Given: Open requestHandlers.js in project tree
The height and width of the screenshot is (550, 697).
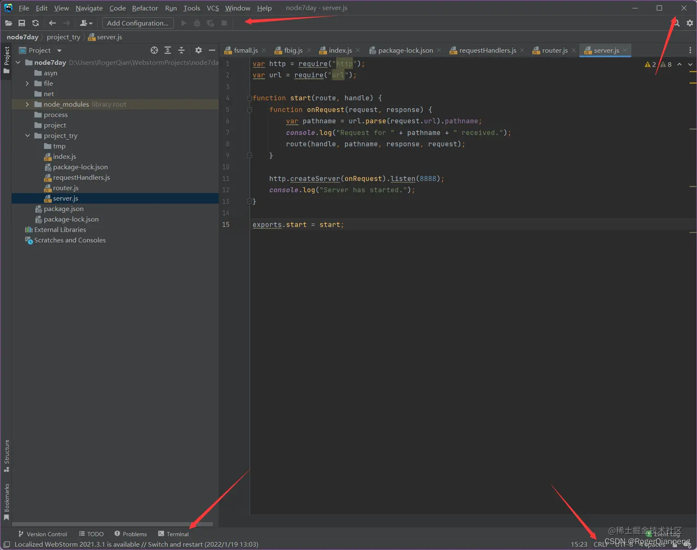Looking at the screenshot, I should pyautogui.click(x=81, y=177).
